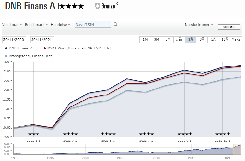Click the 2005 label in overview timeline

coord(121,158)
